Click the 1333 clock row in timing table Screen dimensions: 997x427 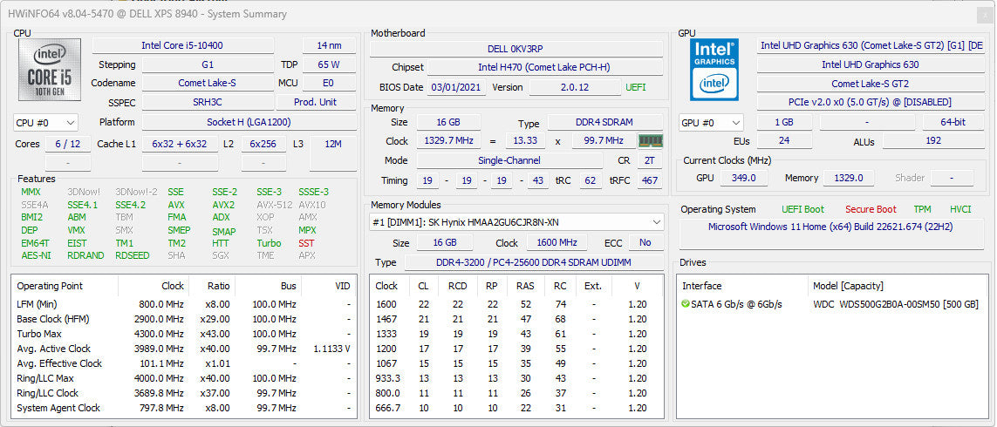coord(516,334)
